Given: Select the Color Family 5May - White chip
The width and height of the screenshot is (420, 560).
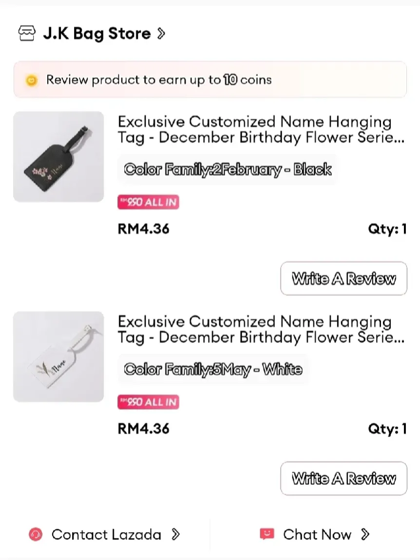Looking at the screenshot, I should point(213,369).
